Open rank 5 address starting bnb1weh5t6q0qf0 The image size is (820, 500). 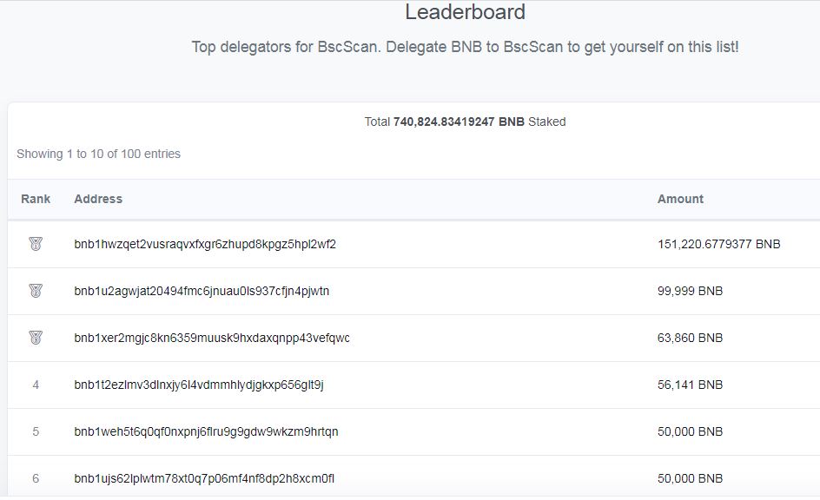[206, 432]
